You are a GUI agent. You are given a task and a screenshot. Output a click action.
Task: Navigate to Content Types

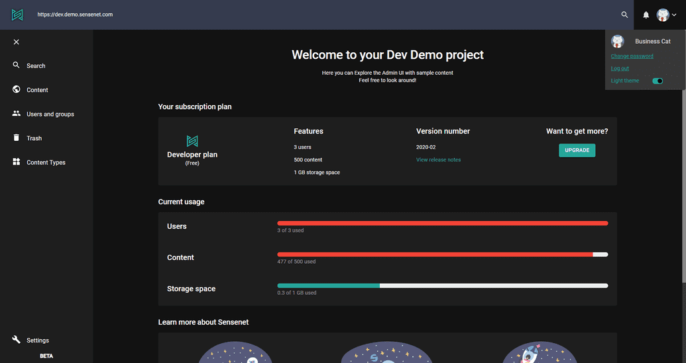(x=46, y=162)
